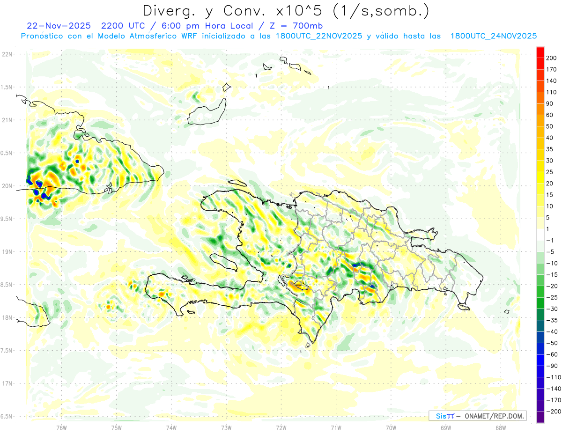Click the "75W" longitude axis label

pos(116,427)
